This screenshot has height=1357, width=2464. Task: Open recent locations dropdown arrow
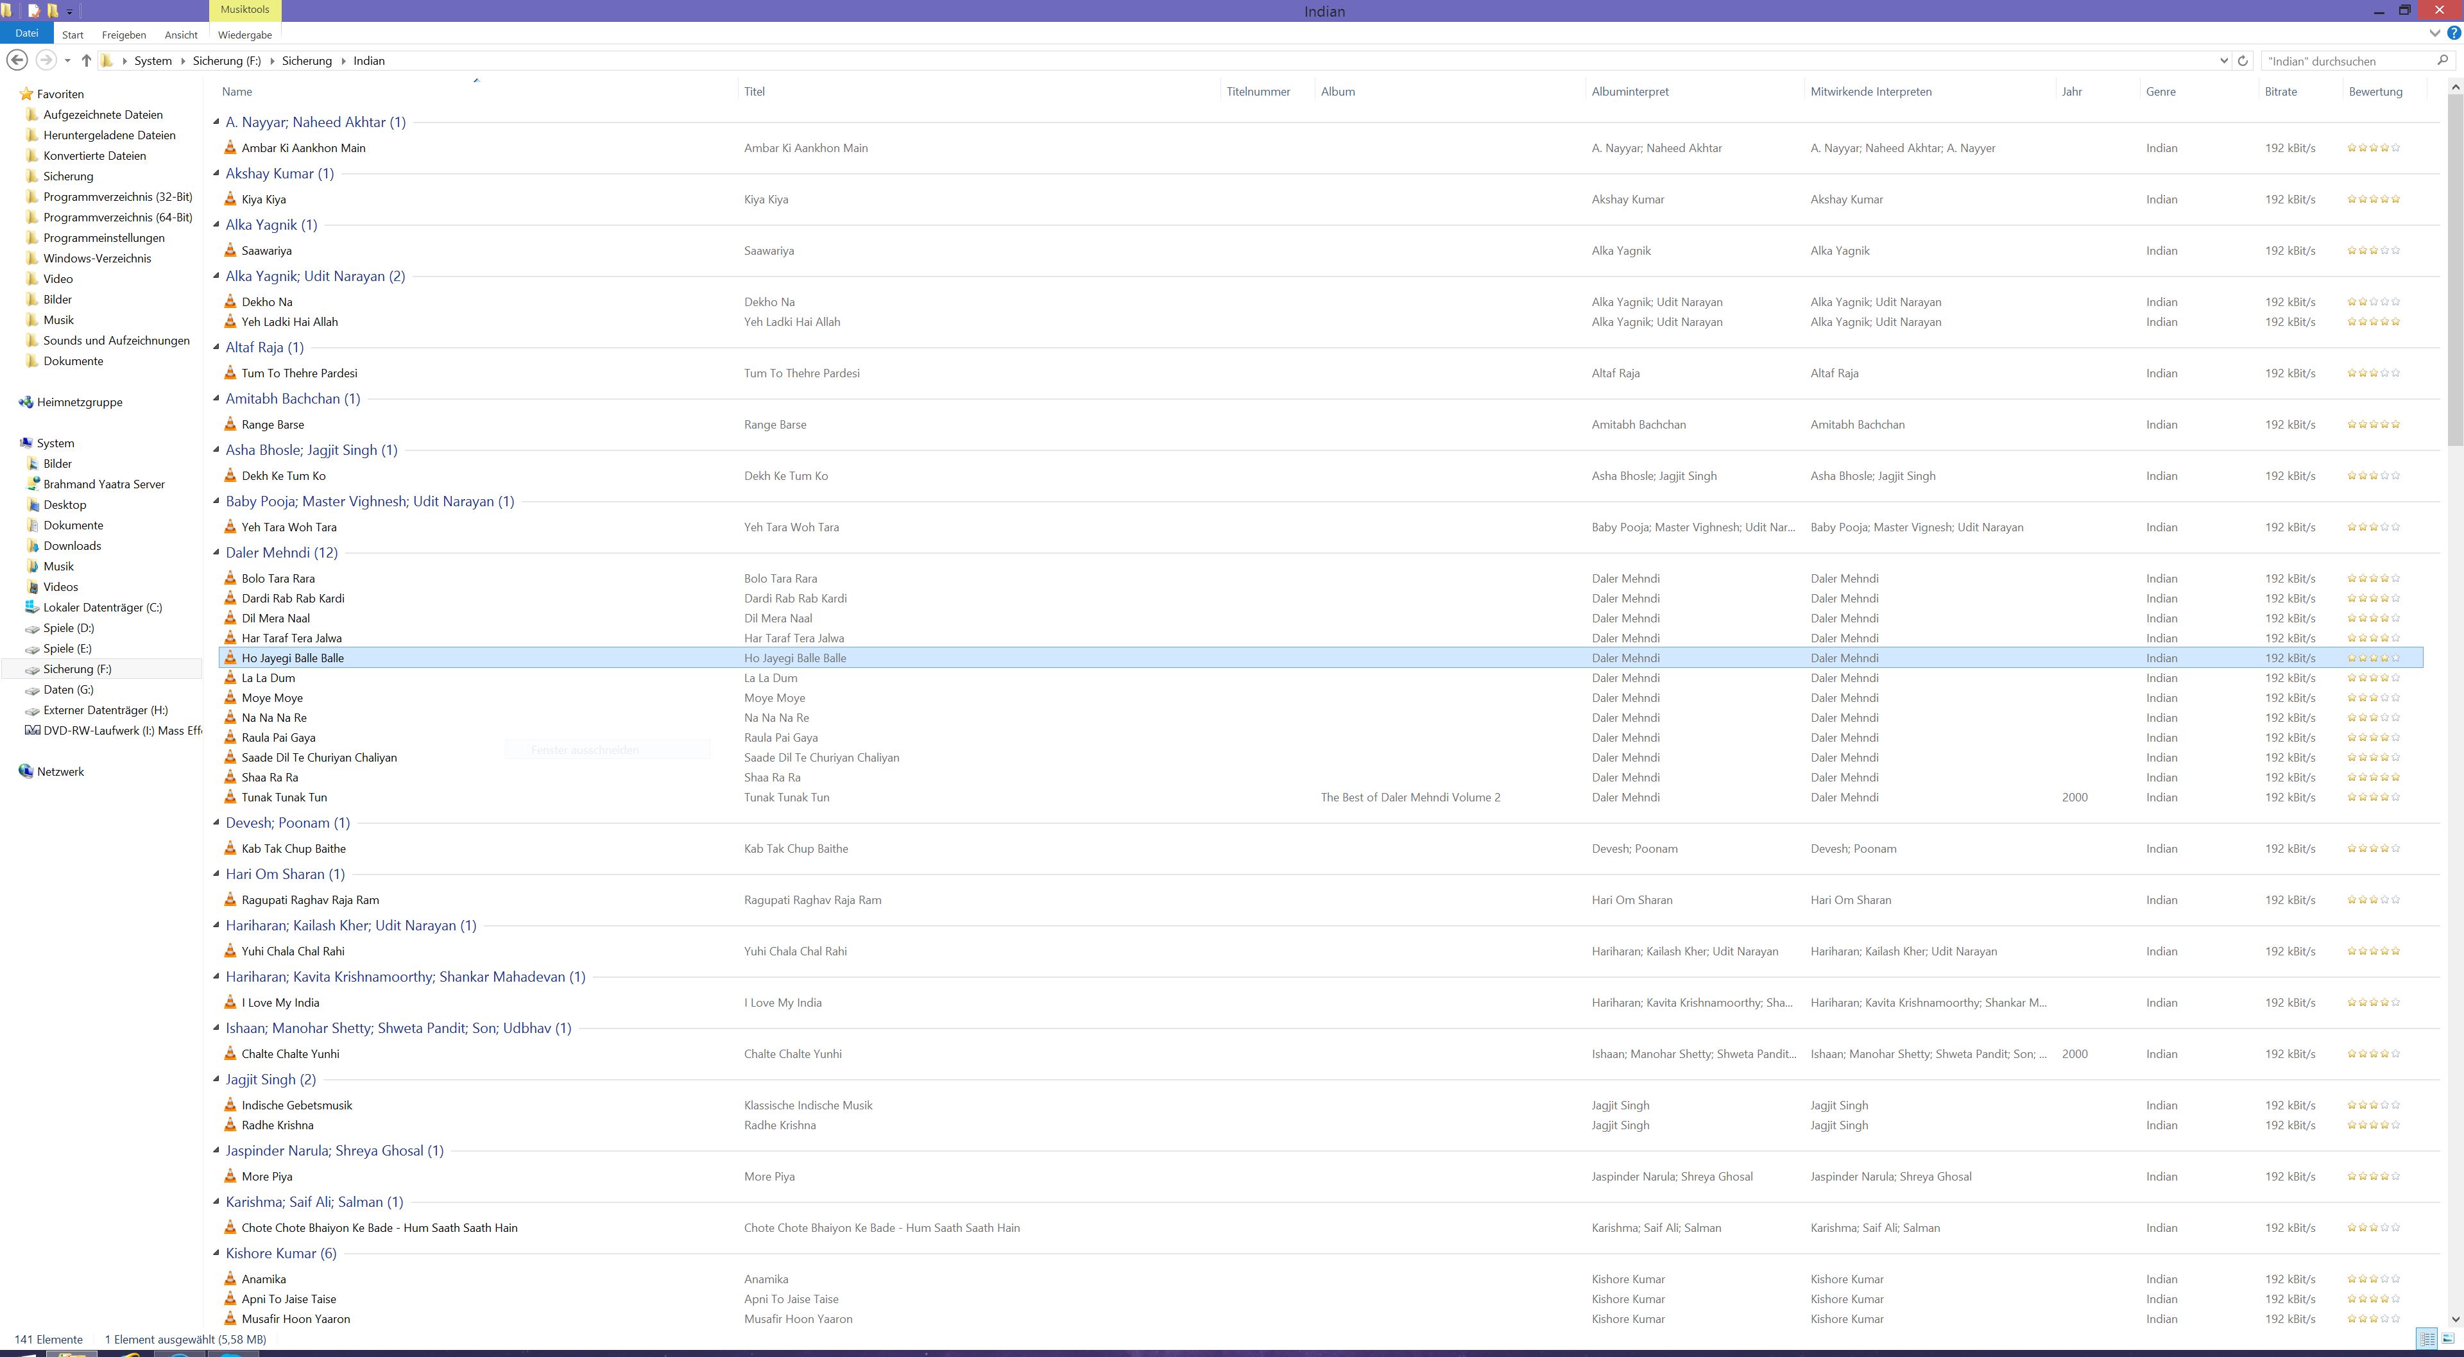point(67,60)
